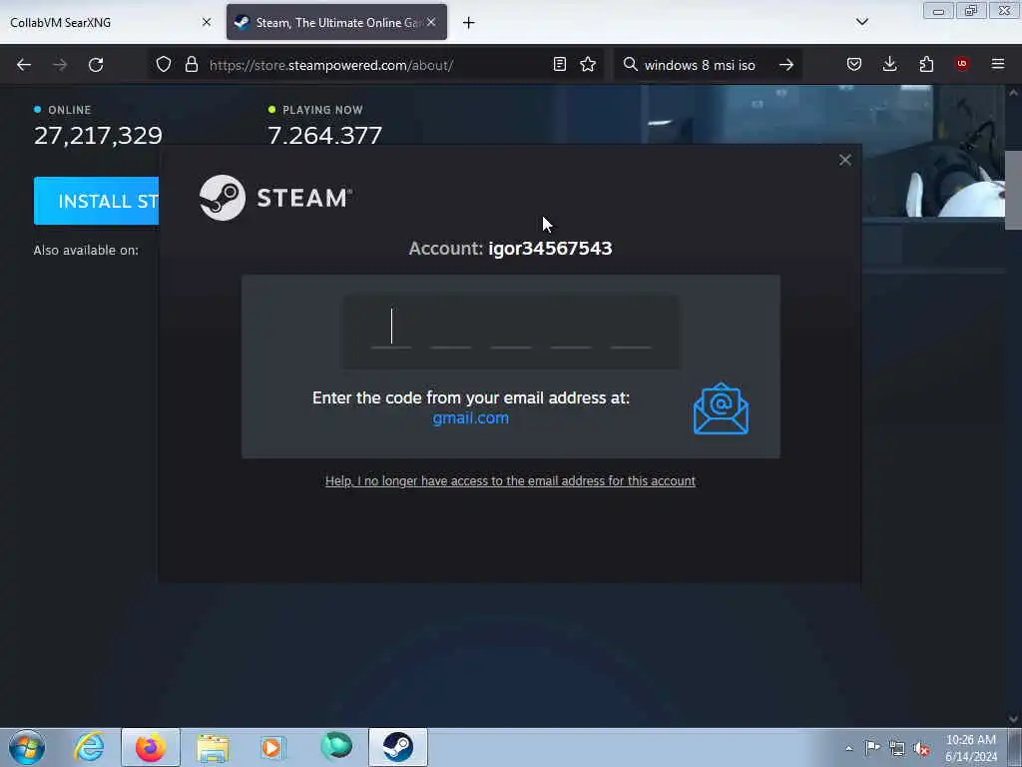This screenshot has height=767, width=1022.
Task: Click the PLAYING NOW count
Action: coord(324,136)
